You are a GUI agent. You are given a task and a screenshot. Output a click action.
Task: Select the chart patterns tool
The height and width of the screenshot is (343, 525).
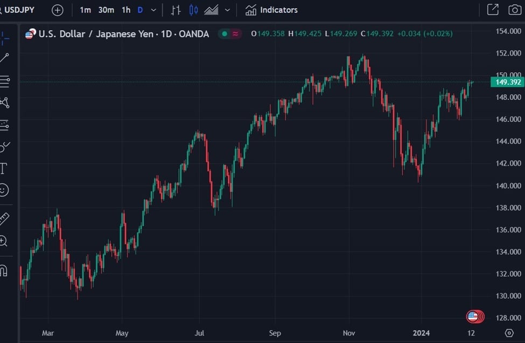click(4, 102)
